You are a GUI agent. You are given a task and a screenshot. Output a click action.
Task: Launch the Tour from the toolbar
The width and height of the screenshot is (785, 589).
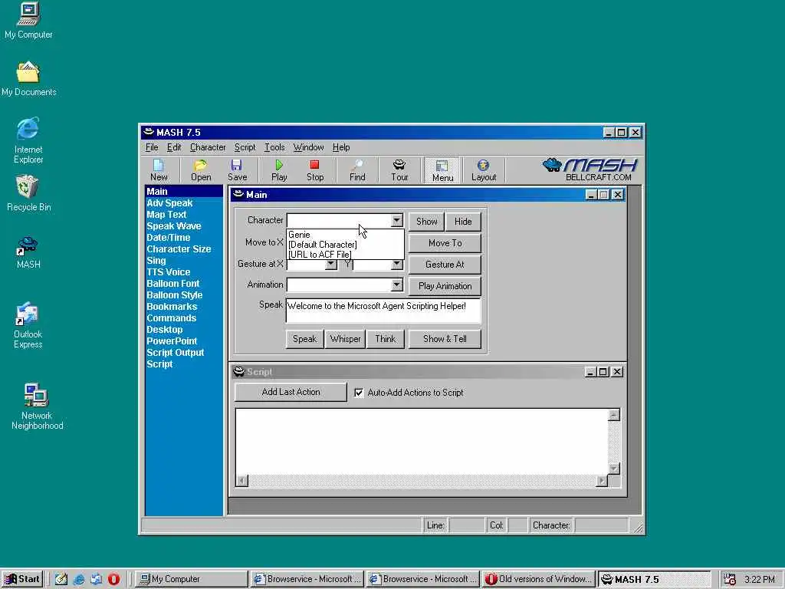(x=399, y=170)
